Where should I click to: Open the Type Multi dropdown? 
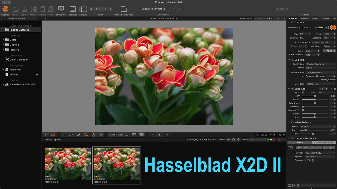click(329, 34)
